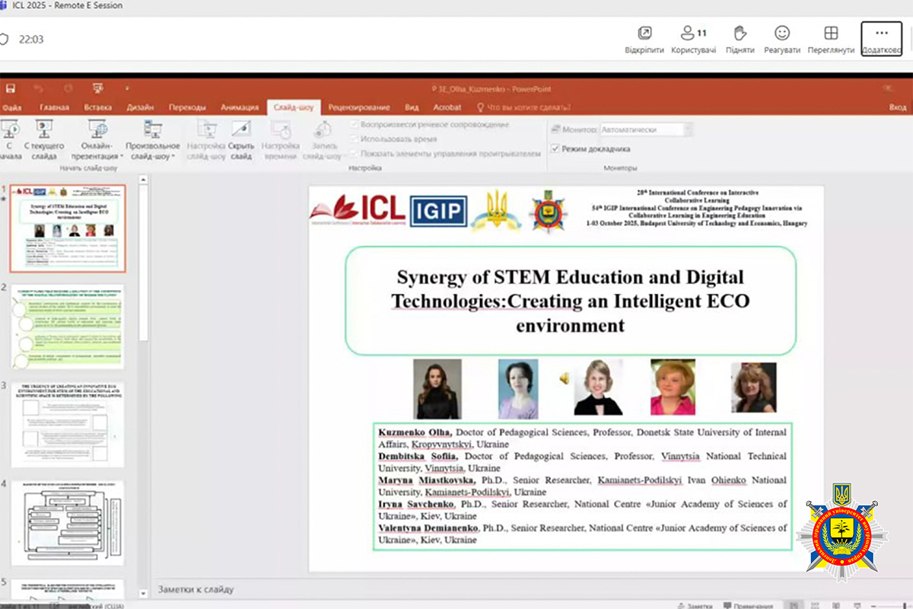Click the Вход sign-in link
The width and height of the screenshot is (913, 609).
pyautogui.click(x=898, y=107)
